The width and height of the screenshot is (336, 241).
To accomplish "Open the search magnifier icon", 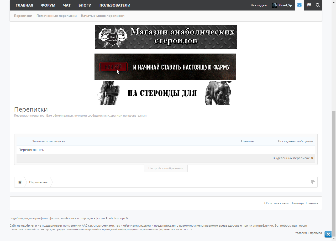I will 318,5.
